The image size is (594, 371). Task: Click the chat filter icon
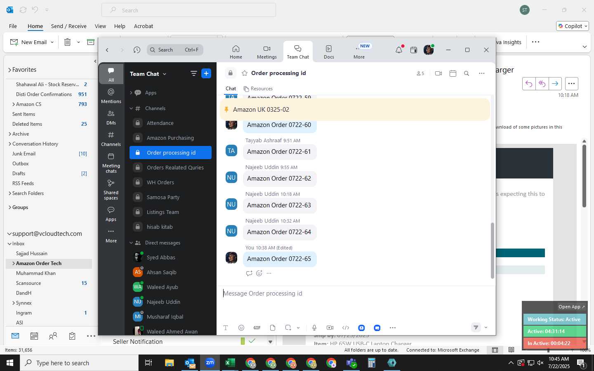[194, 73]
